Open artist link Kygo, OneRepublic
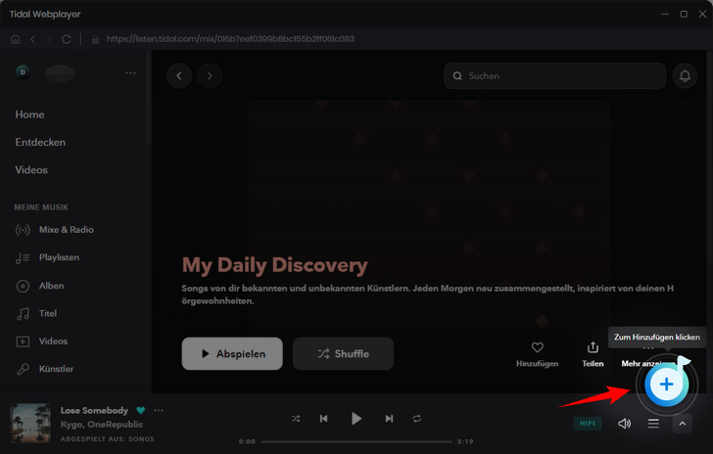 [x=102, y=425]
